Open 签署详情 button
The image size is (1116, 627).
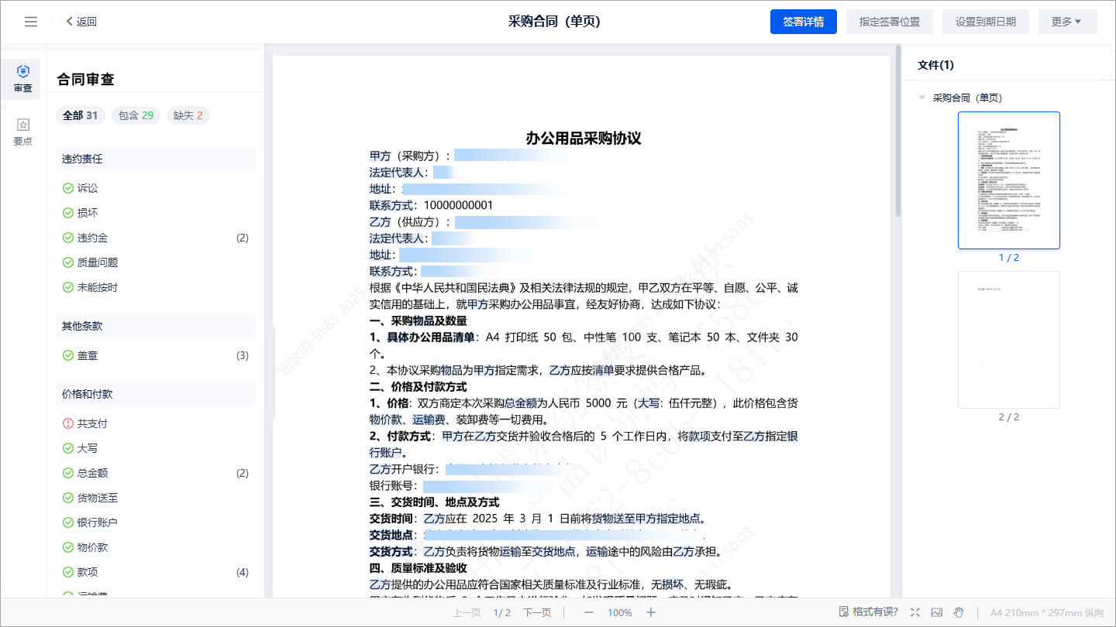pos(804,22)
